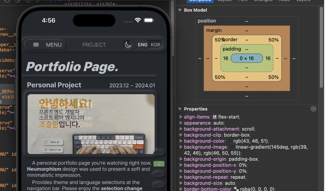Viewport: 325px width, 191px height.
Task: Click the left padding value 16
Action: point(225,58)
